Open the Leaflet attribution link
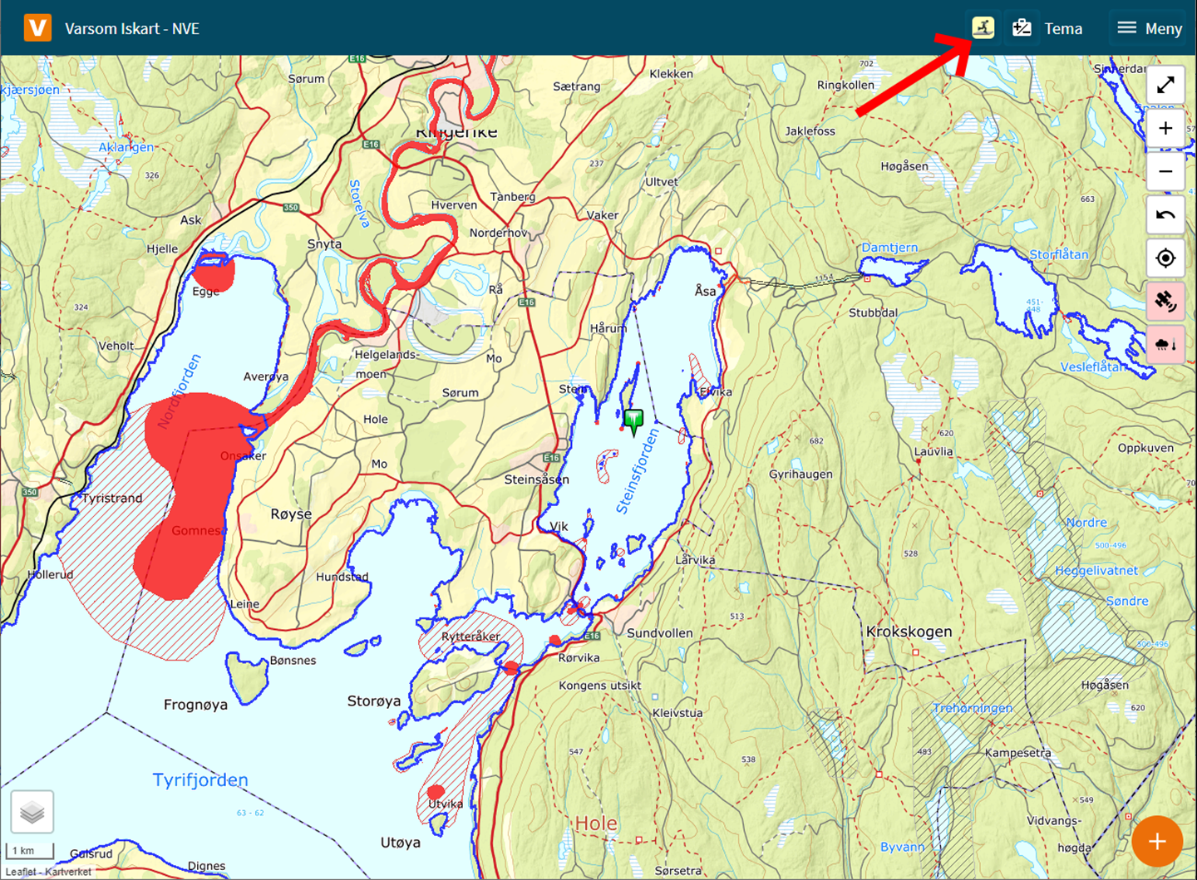Screen dimensions: 1197x880 pyautogui.click(x=20, y=872)
